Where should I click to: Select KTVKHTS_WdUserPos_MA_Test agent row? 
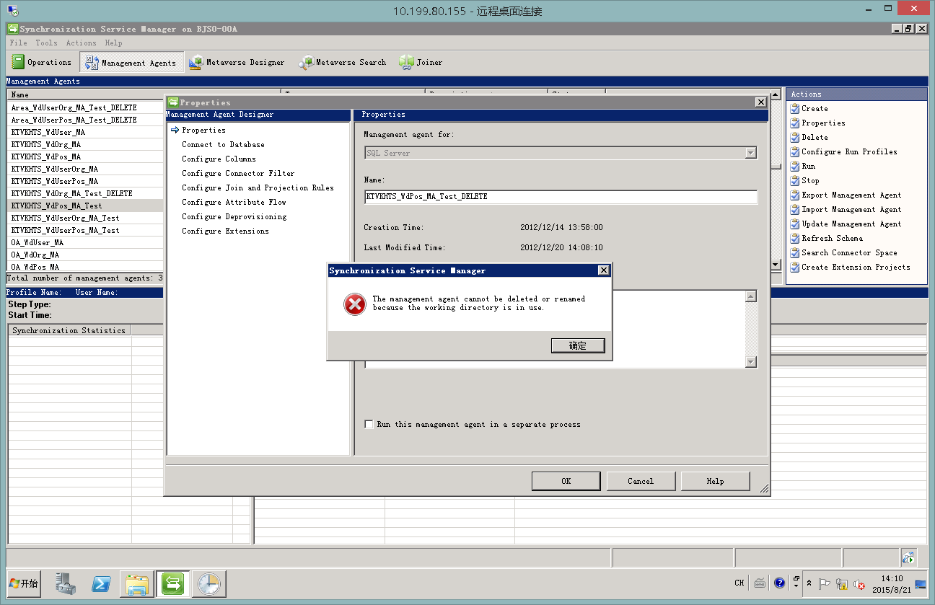(x=85, y=230)
